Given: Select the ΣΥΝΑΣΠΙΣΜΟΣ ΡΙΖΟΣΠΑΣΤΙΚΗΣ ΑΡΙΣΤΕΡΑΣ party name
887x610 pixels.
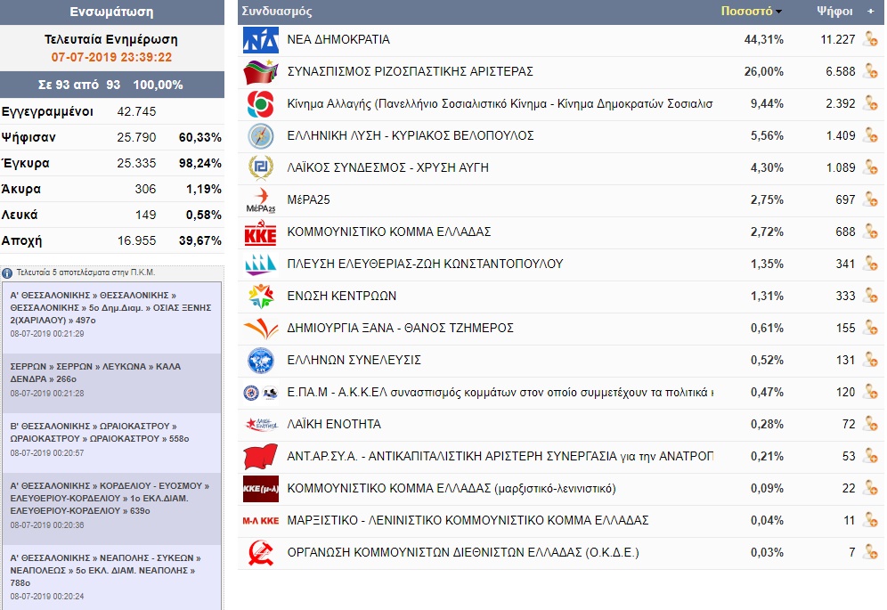Looking at the screenshot, I should [x=411, y=71].
